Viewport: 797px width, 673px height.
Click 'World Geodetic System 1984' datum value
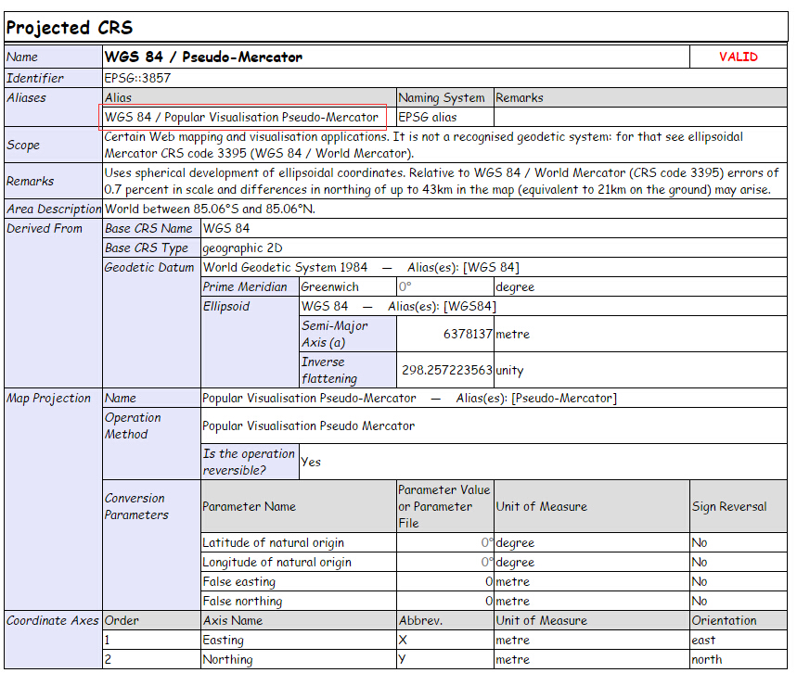285,267
